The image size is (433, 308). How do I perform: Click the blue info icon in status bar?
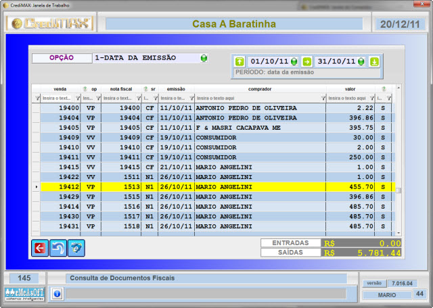[x=58, y=294]
